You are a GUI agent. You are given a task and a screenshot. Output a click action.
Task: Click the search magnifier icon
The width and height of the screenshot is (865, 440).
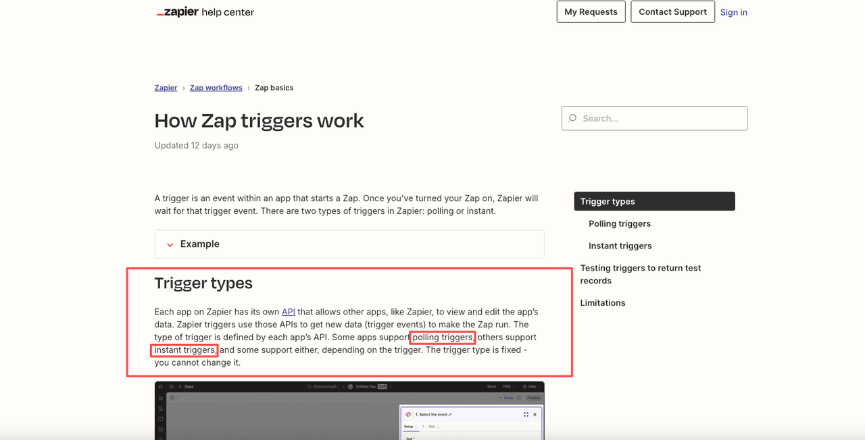(x=572, y=118)
